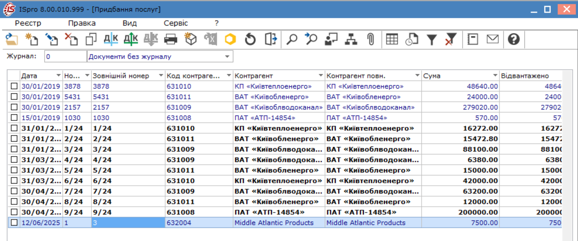Click the person with speech bubble icon
The width and height of the screenshot is (578, 241).
click(331, 39)
